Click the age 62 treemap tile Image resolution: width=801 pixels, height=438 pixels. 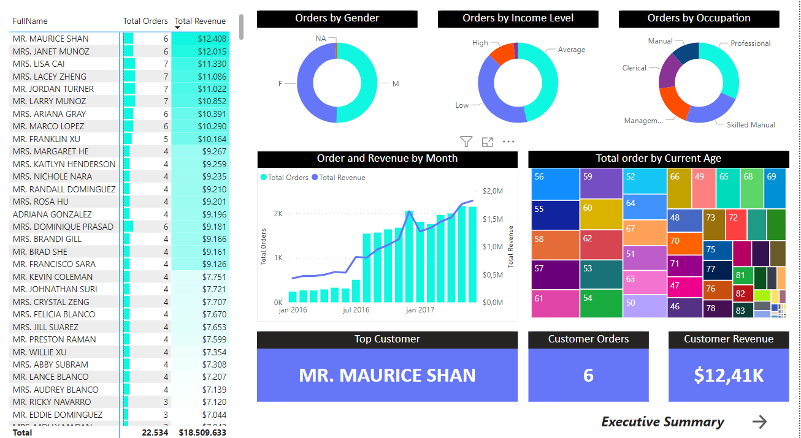[601, 245]
